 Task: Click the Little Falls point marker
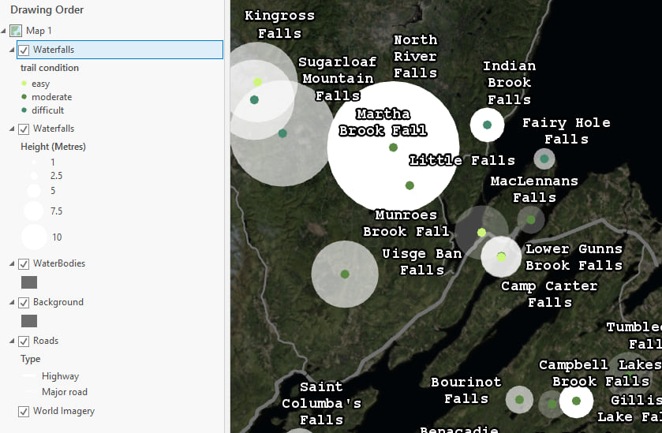click(410, 185)
